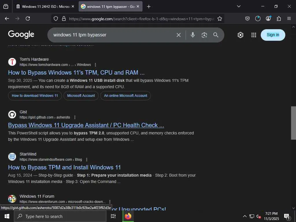Viewport: 296px width, 222px height.
Task: Click Tom's Hardware site name text
Action: [x=34, y=59]
